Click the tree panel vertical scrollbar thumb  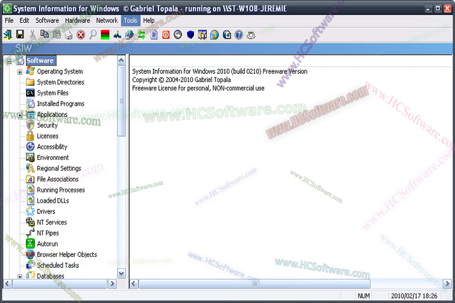pos(121,101)
